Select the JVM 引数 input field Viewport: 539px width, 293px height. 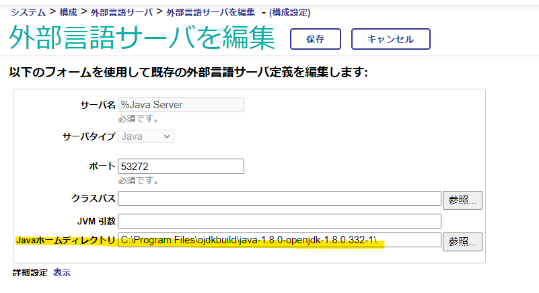[x=279, y=220]
